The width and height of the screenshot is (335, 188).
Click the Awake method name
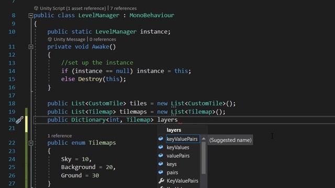(100, 46)
